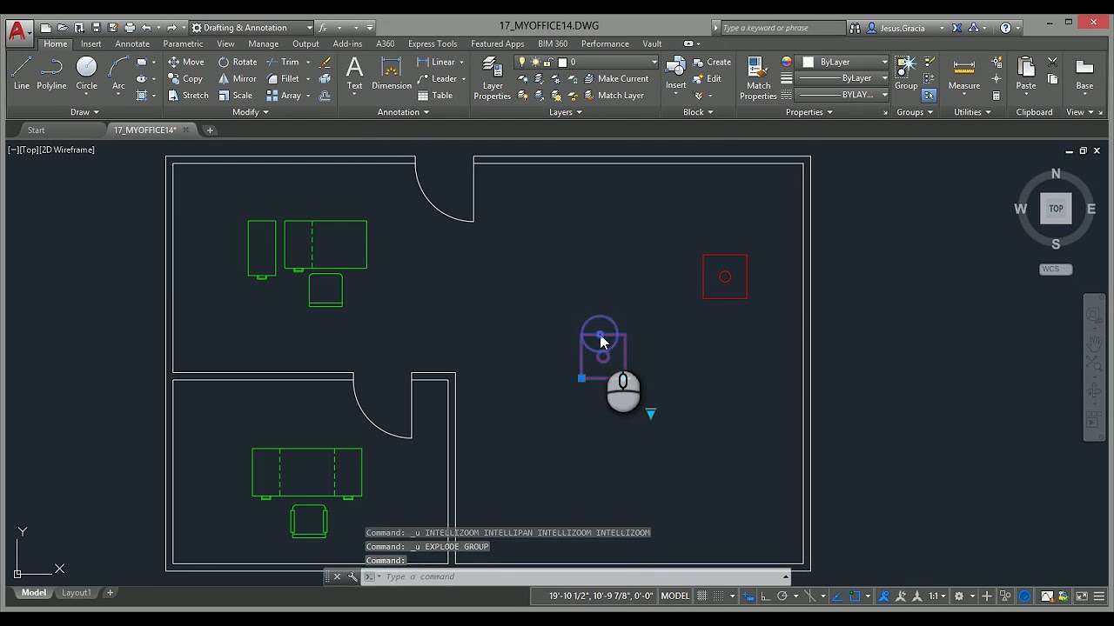1114x626 pixels.
Task: Click the object color wheel swatch
Action: [787, 62]
